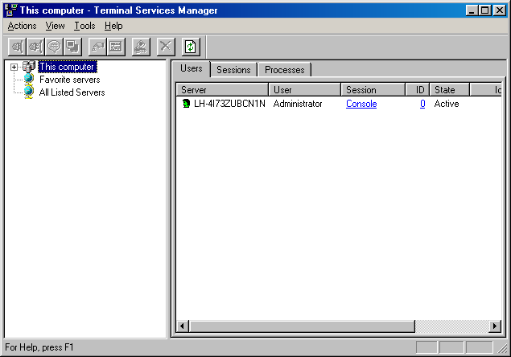Click the Console session link
511x357 pixels.
[361, 104]
